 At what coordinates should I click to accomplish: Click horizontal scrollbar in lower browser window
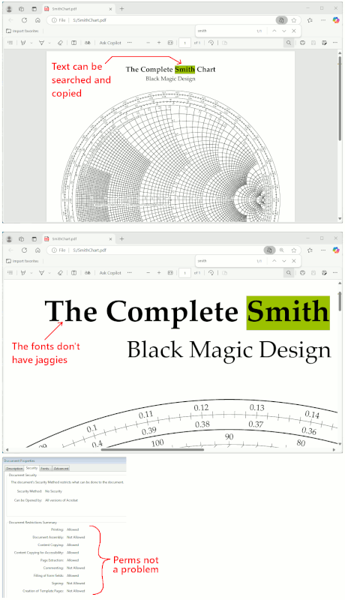point(152,450)
